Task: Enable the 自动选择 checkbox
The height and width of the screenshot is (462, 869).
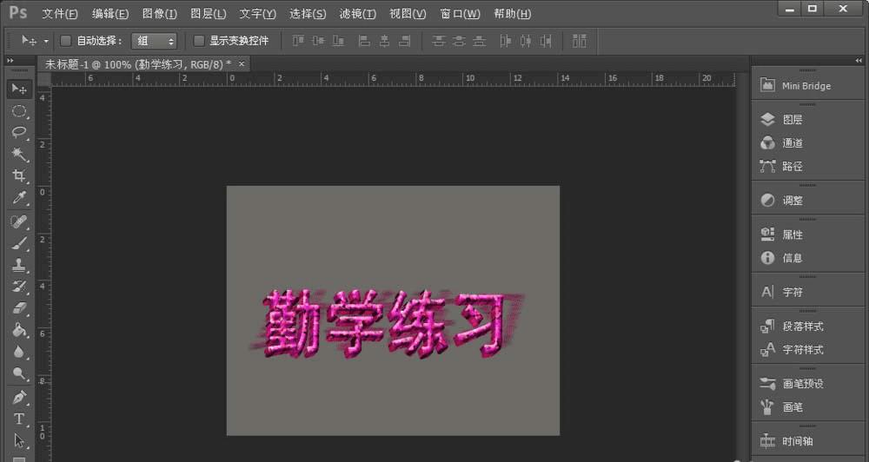Action: point(66,41)
